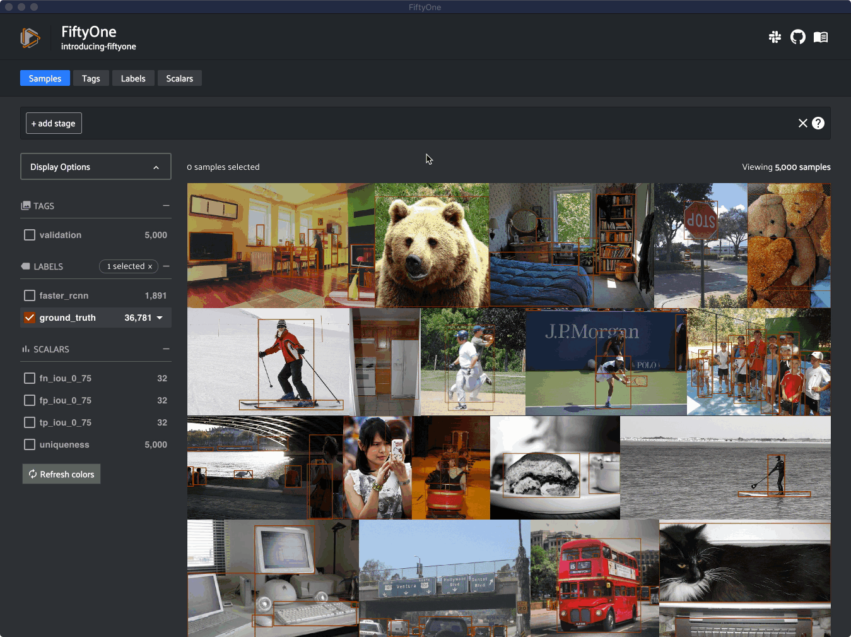Collapse the SCALARS section with minus icon
Viewport: 851px width, 637px height.
[x=166, y=349]
